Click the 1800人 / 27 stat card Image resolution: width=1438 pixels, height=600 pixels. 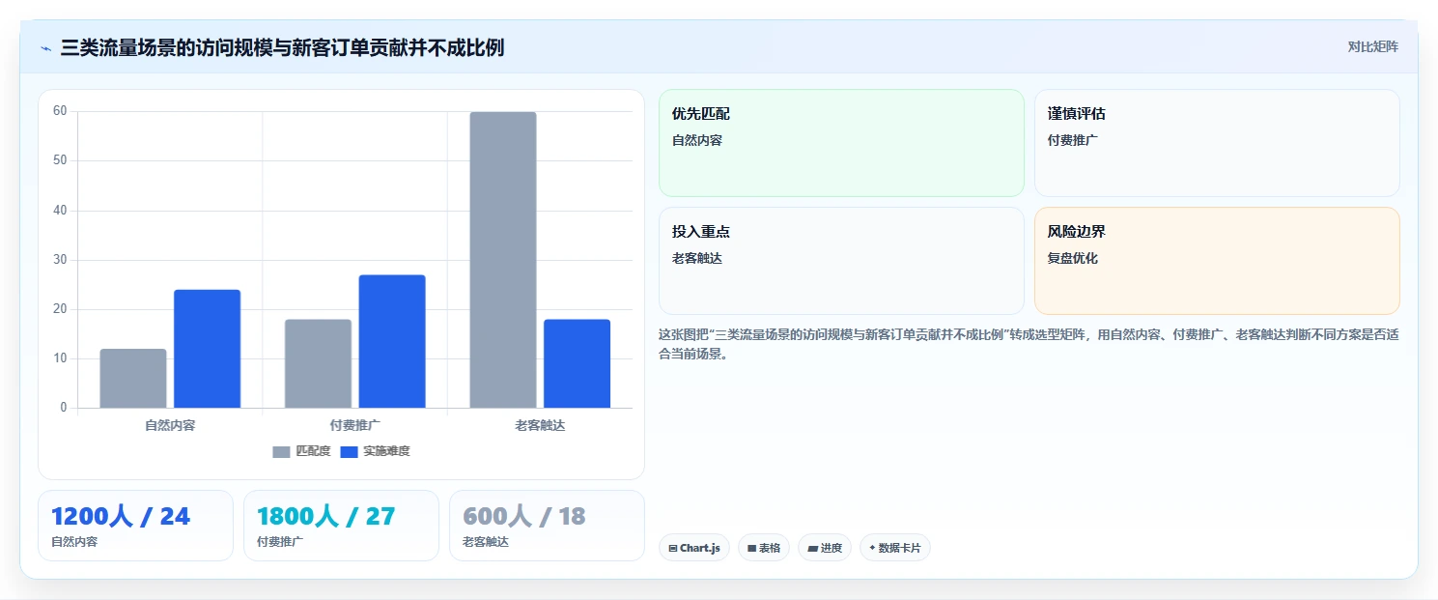tap(341, 526)
